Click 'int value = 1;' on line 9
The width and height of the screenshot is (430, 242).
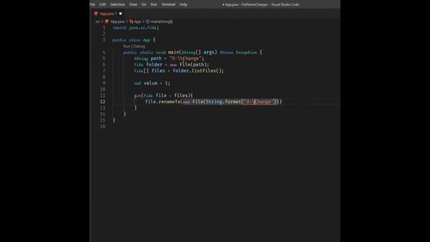click(153, 83)
